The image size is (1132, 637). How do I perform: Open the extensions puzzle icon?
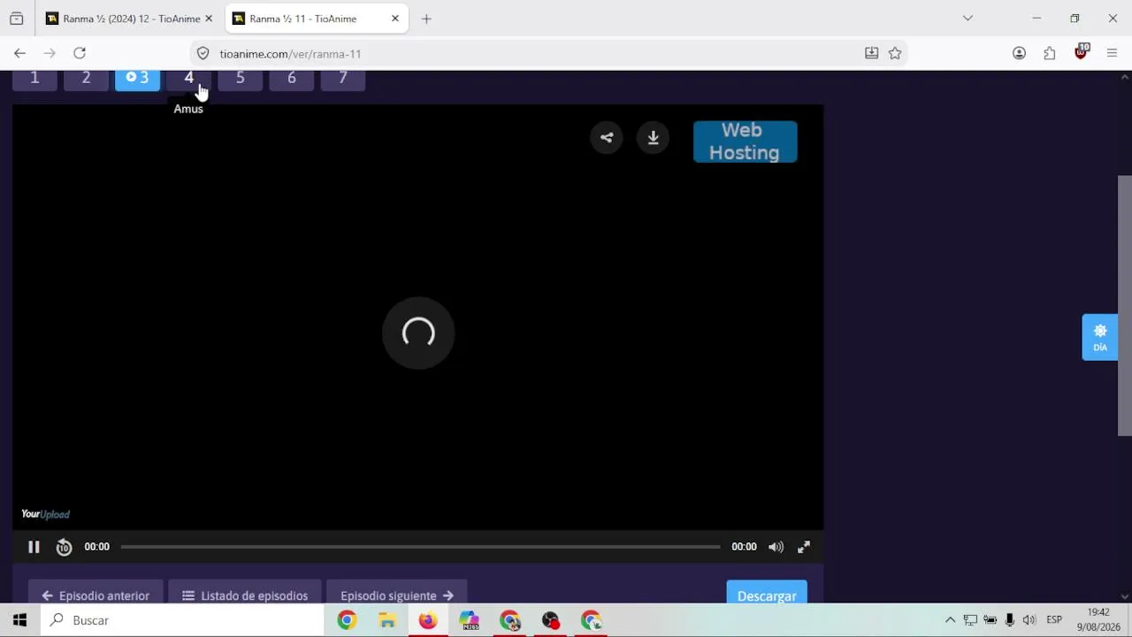[1050, 53]
